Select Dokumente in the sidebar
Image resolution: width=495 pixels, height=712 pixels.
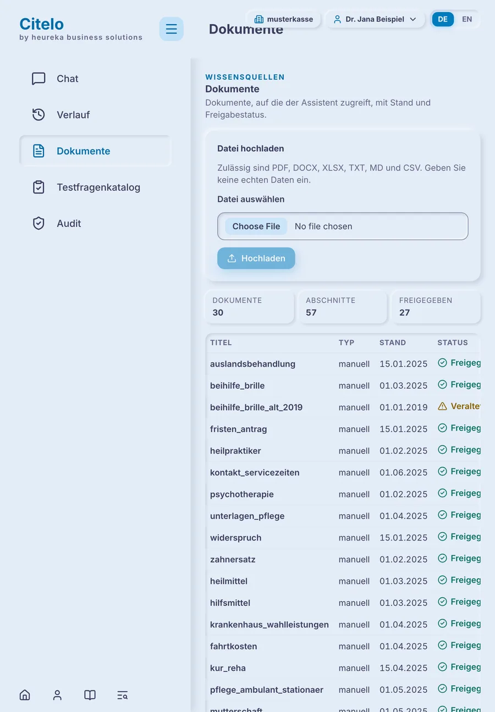tap(95, 151)
